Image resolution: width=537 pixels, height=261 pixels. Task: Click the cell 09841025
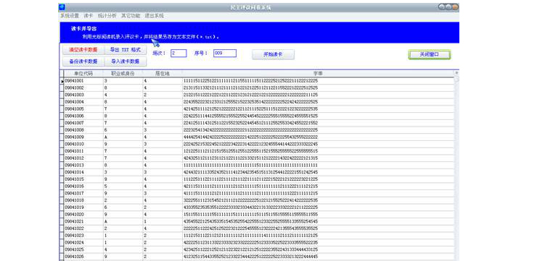point(83,249)
